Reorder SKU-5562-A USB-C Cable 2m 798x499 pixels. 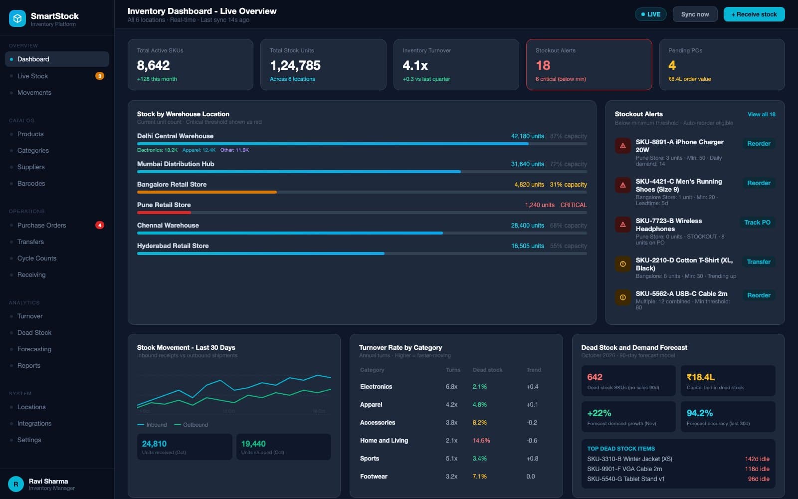click(759, 295)
